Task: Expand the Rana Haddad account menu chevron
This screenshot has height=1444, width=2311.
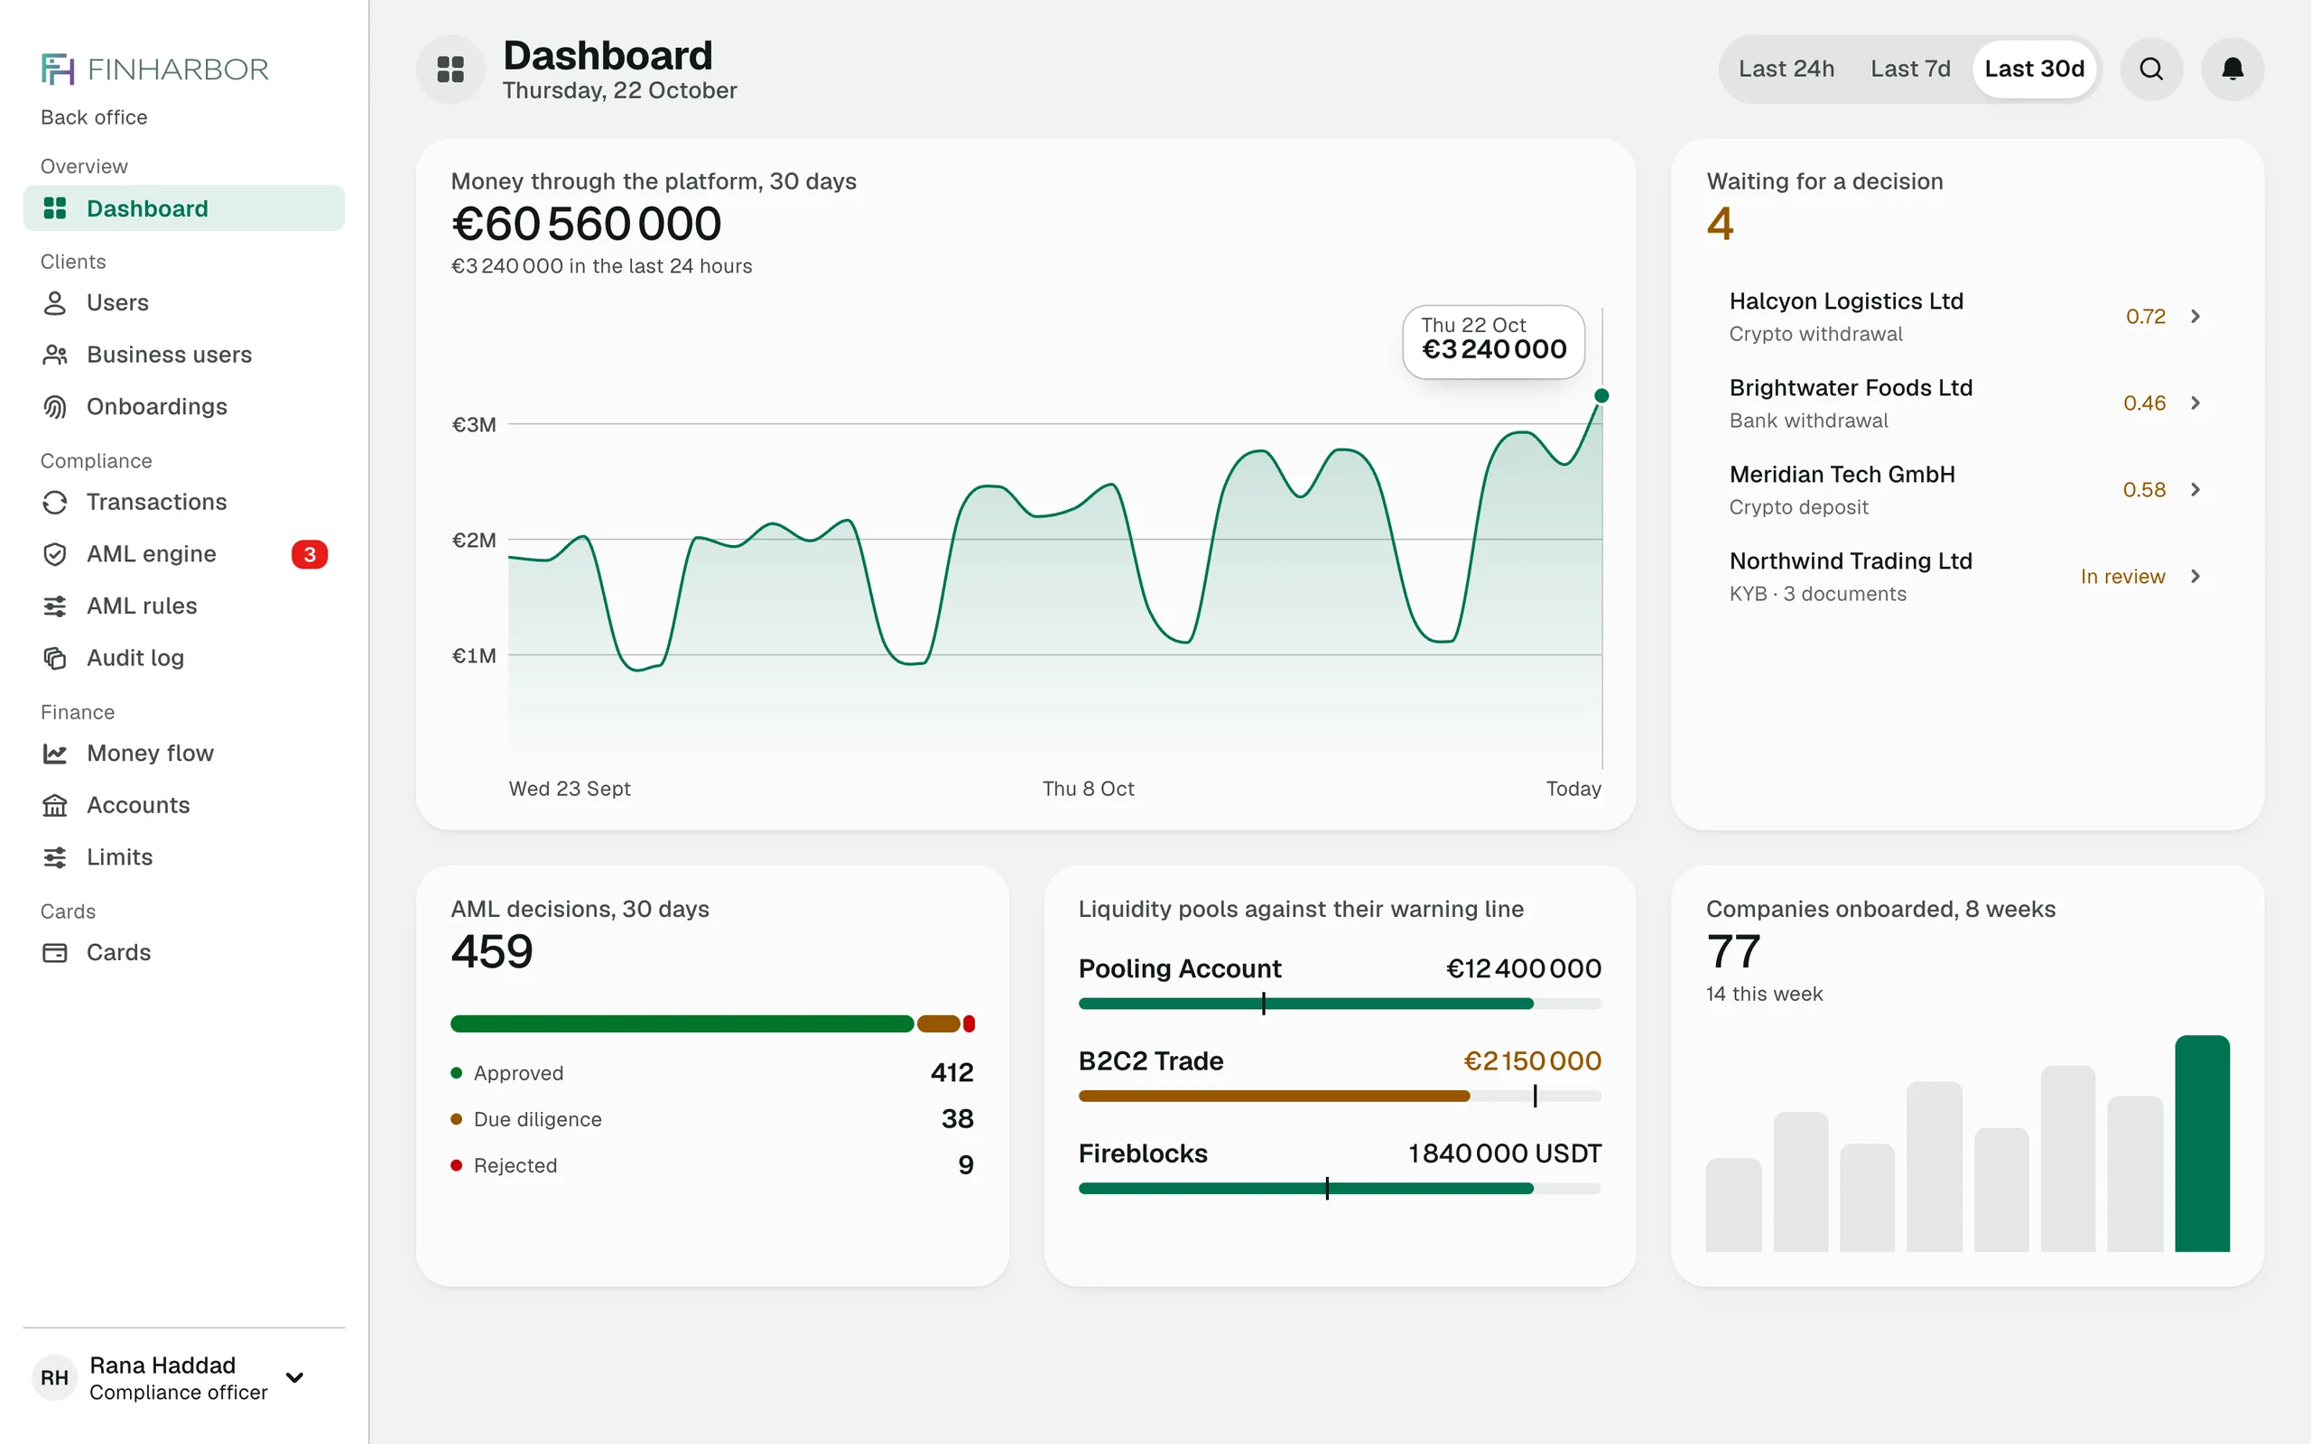Action: (x=295, y=1377)
